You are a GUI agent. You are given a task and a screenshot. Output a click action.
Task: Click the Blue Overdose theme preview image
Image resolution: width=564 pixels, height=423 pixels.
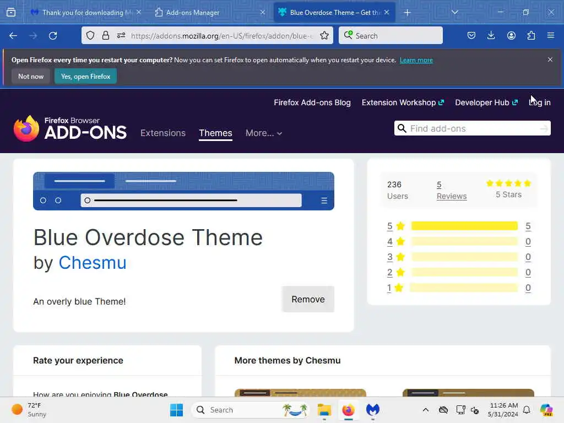click(x=183, y=191)
